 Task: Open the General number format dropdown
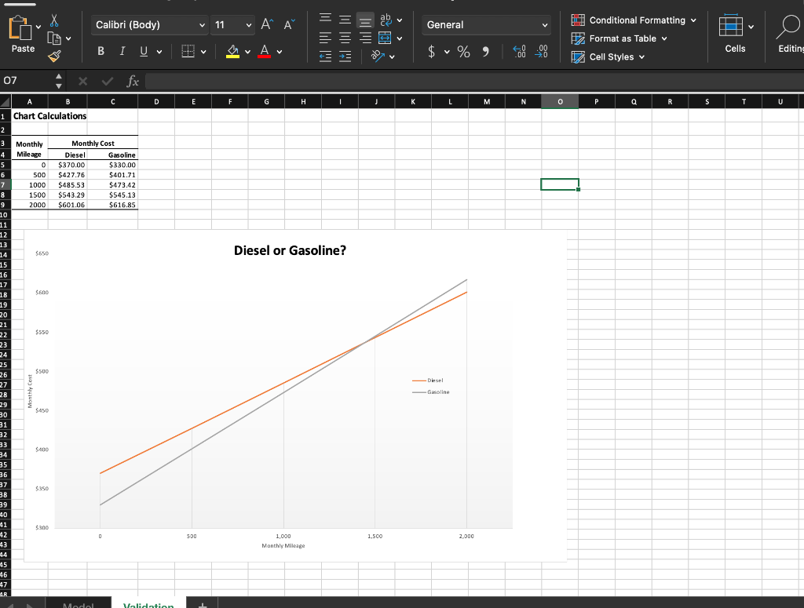pos(485,24)
